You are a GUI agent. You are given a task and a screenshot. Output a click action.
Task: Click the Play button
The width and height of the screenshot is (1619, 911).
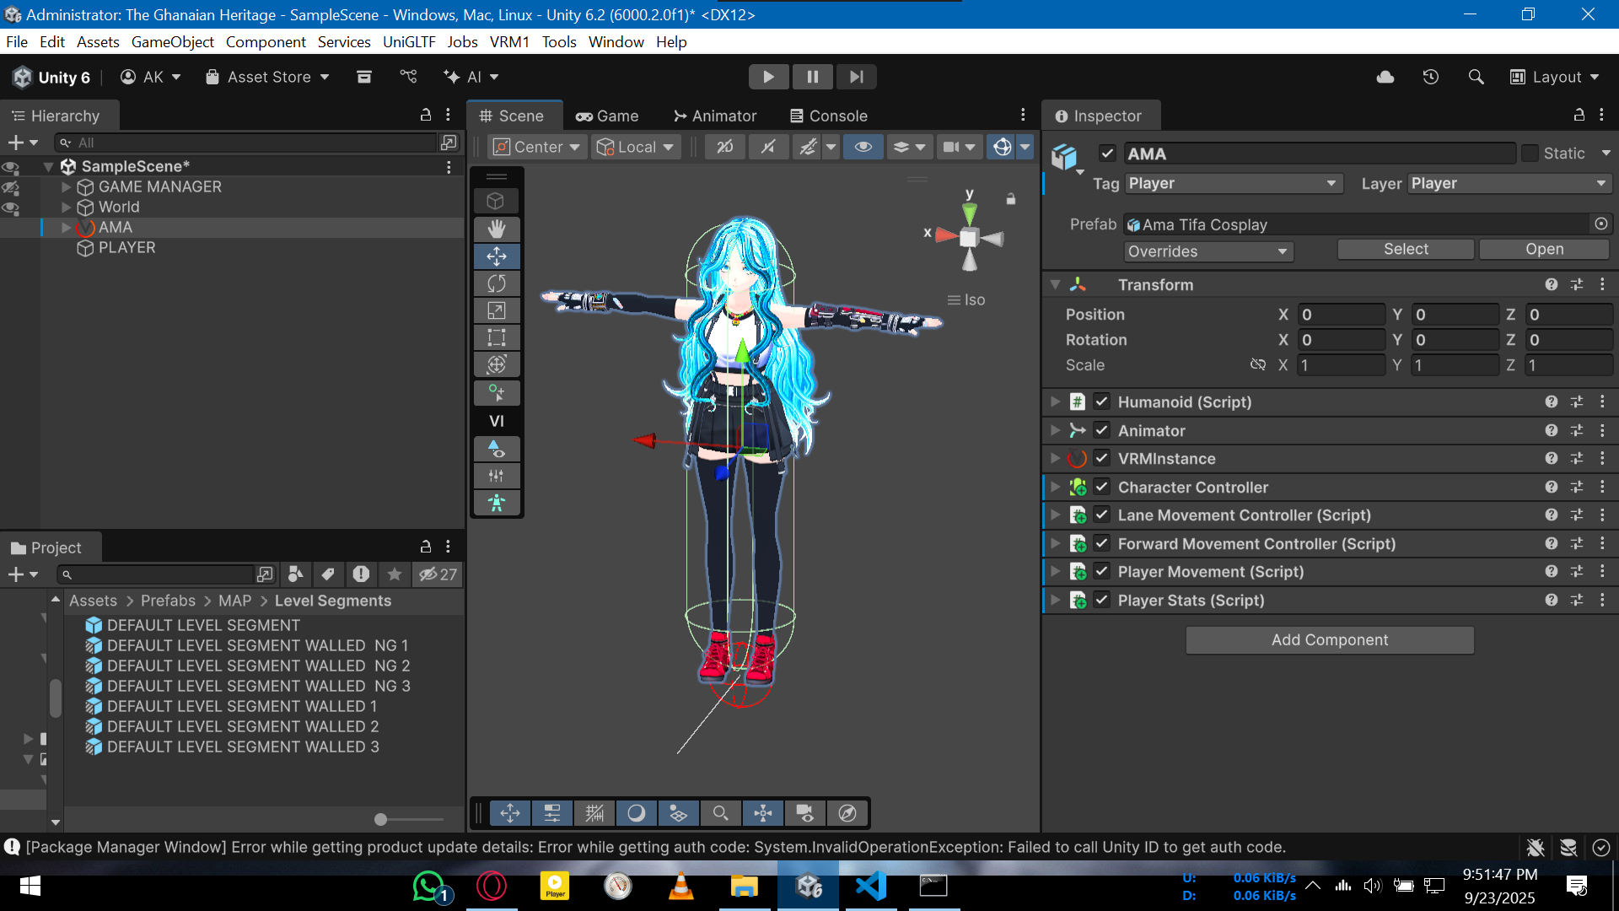coord(768,77)
